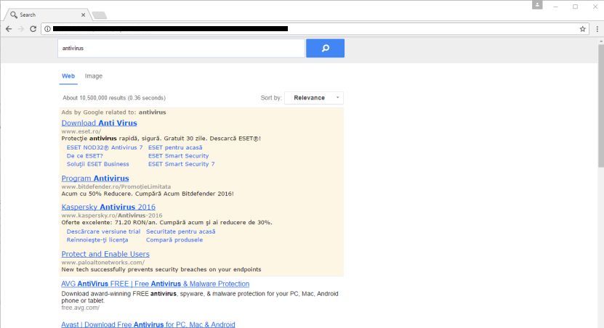Open a new tab
Screen dimensions: 604x328
[100, 15]
